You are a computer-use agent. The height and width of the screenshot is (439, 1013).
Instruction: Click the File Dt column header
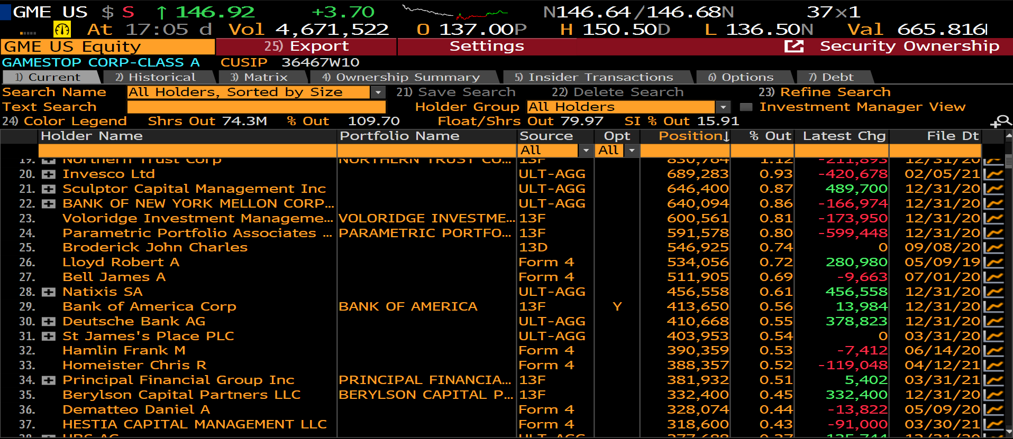pyautogui.click(x=953, y=136)
